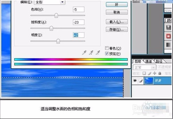Click the lock image pixels brush icon
Screen dimensions: 173x119
(149, 73)
